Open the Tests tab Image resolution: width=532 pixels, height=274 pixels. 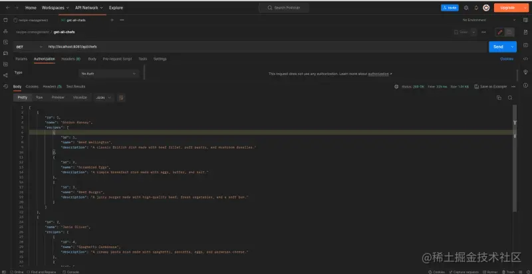(142, 59)
